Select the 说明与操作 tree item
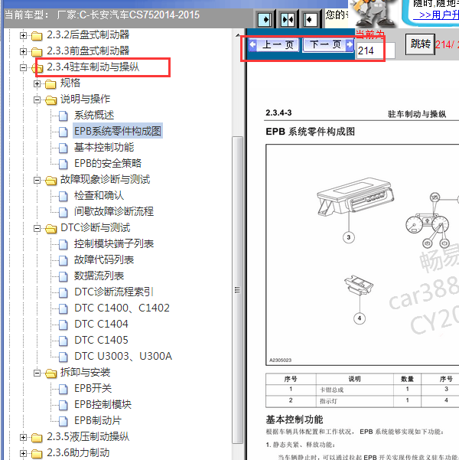 [x=85, y=100]
